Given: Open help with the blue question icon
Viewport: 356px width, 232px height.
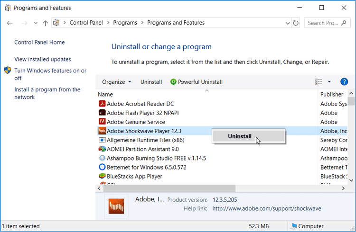Looking at the screenshot, I should [344, 81].
